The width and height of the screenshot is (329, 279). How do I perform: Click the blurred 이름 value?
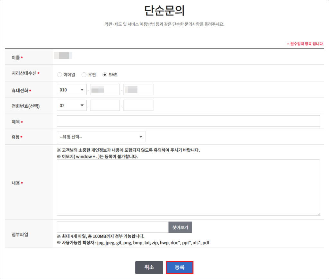tap(63, 56)
